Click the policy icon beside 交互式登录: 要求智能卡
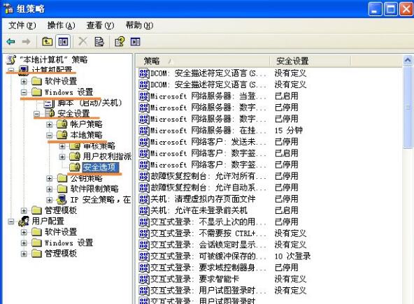414x304 pixels. (x=144, y=279)
